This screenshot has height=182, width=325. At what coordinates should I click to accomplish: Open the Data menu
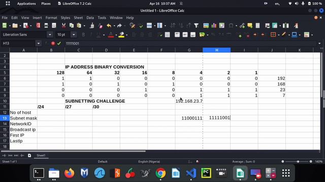(90, 18)
